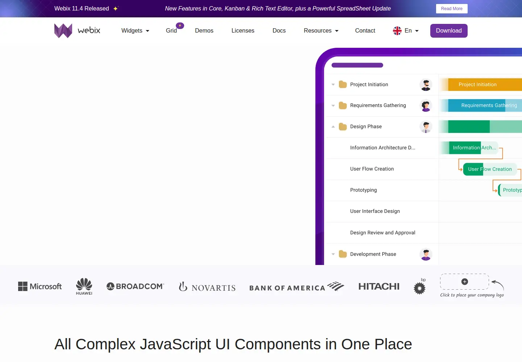Click the Hitachi logo
This screenshot has height=362, width=522.
pyautogui.click(x=379, y=286)
